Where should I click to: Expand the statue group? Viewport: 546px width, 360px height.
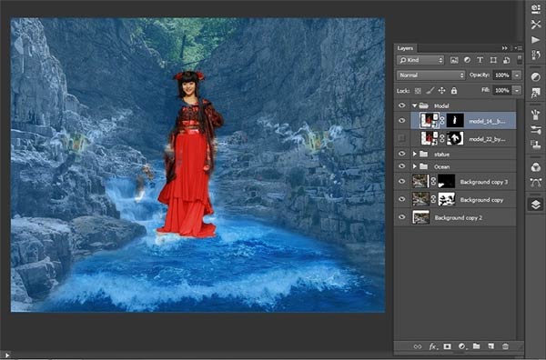415,154
